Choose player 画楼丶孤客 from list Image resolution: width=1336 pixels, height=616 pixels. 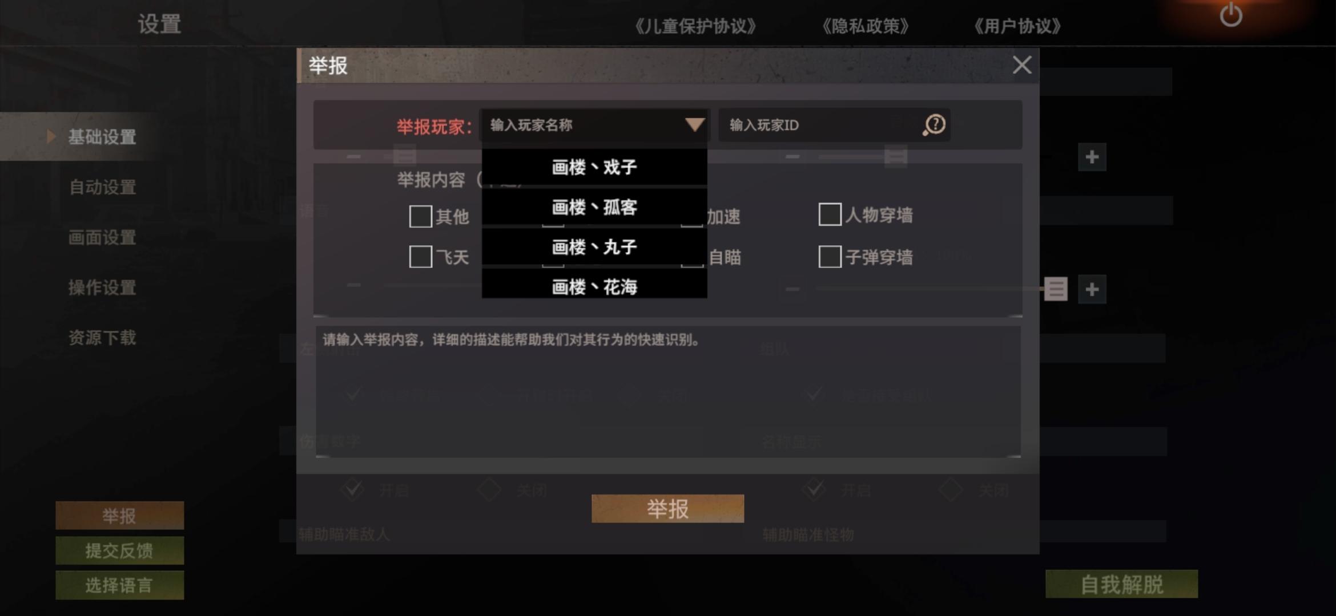point(594,207)
